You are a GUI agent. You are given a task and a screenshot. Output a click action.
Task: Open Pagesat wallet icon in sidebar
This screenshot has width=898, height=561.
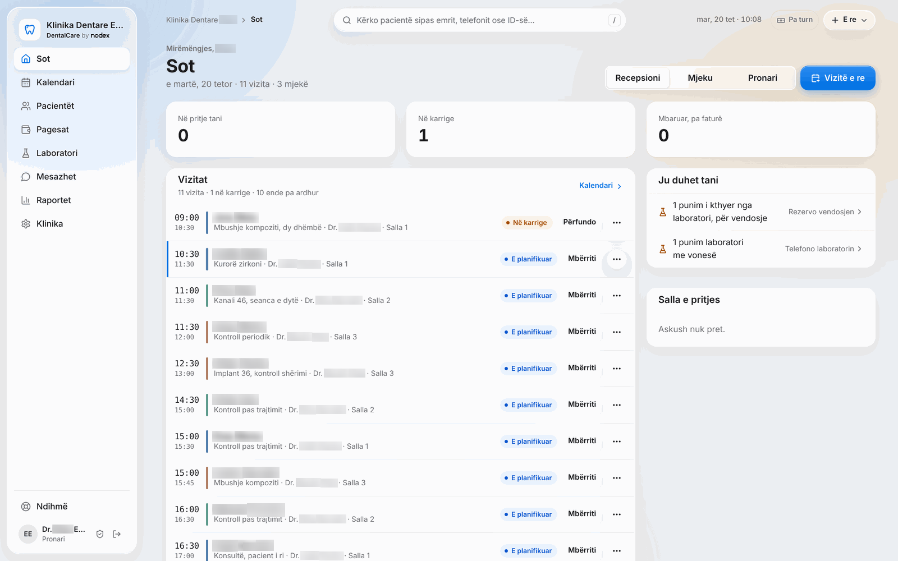point(26,130)
